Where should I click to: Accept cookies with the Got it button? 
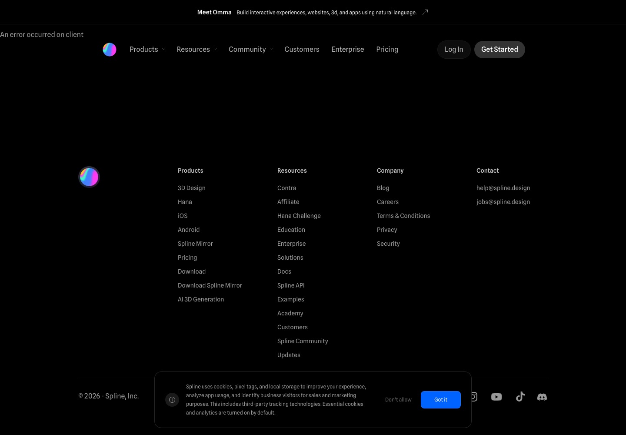click(x=441, y=400)
